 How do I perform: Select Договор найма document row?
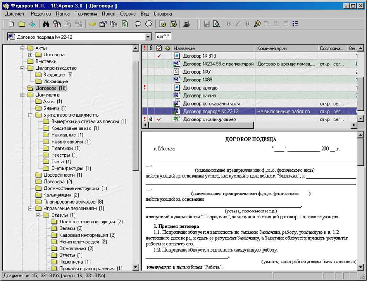[250, 96]
